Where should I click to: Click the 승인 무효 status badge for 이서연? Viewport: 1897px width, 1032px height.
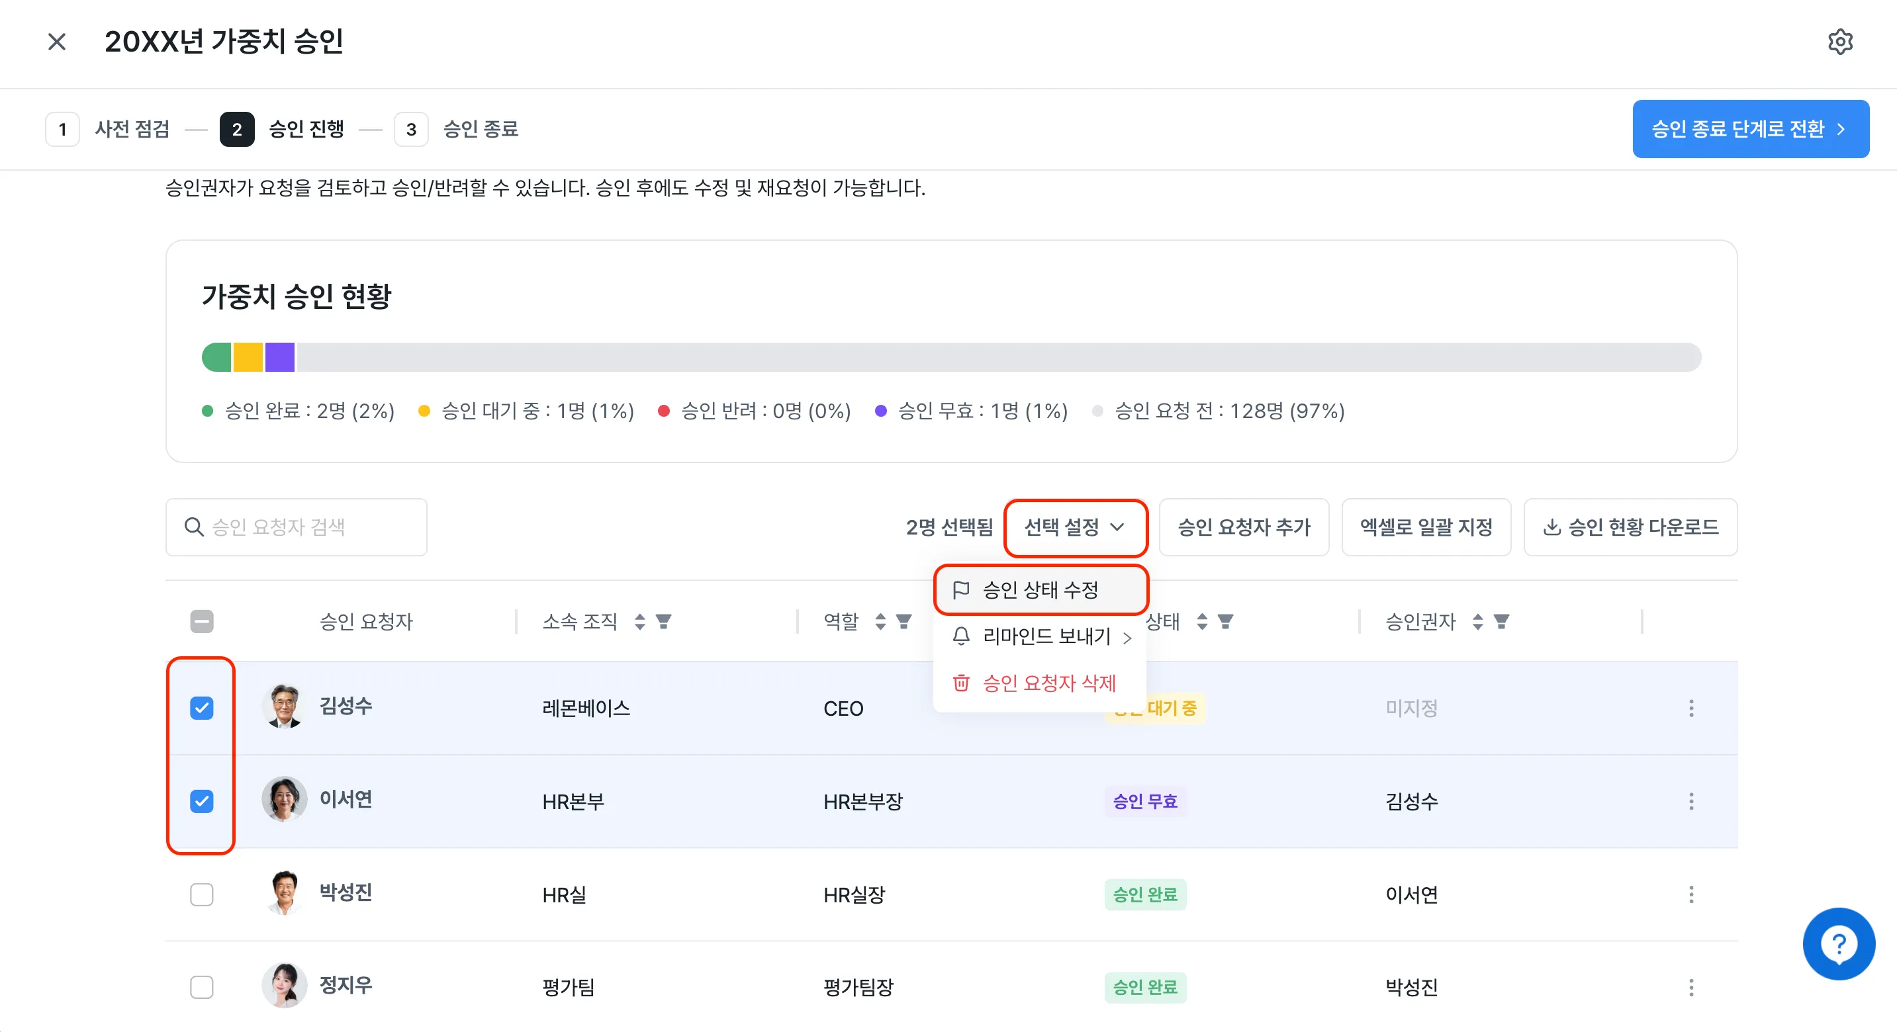(x=1145, y=801)
